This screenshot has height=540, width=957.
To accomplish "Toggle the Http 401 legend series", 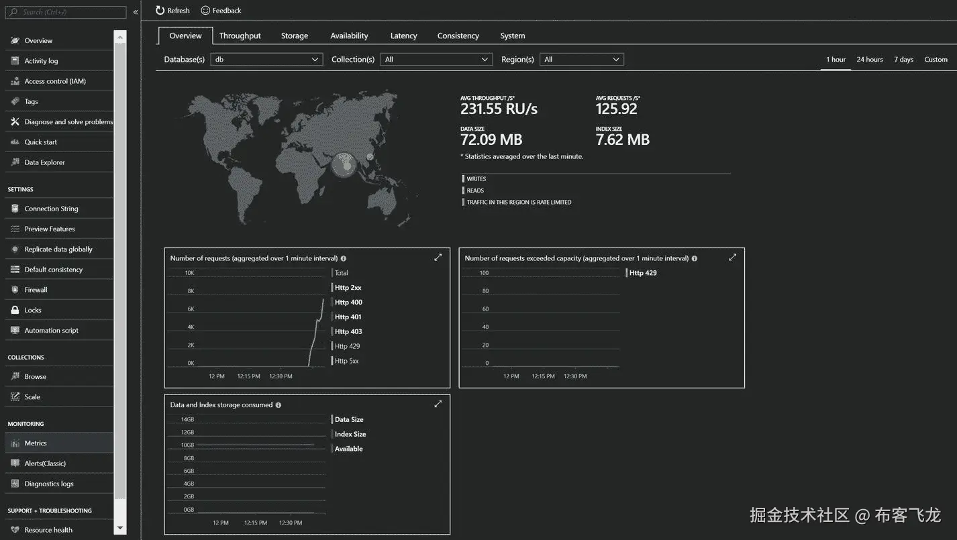I will 347,317.
